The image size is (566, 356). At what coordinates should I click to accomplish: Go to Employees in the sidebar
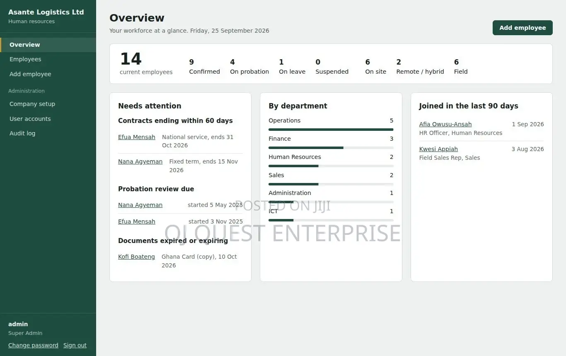[x=48, y=59]
